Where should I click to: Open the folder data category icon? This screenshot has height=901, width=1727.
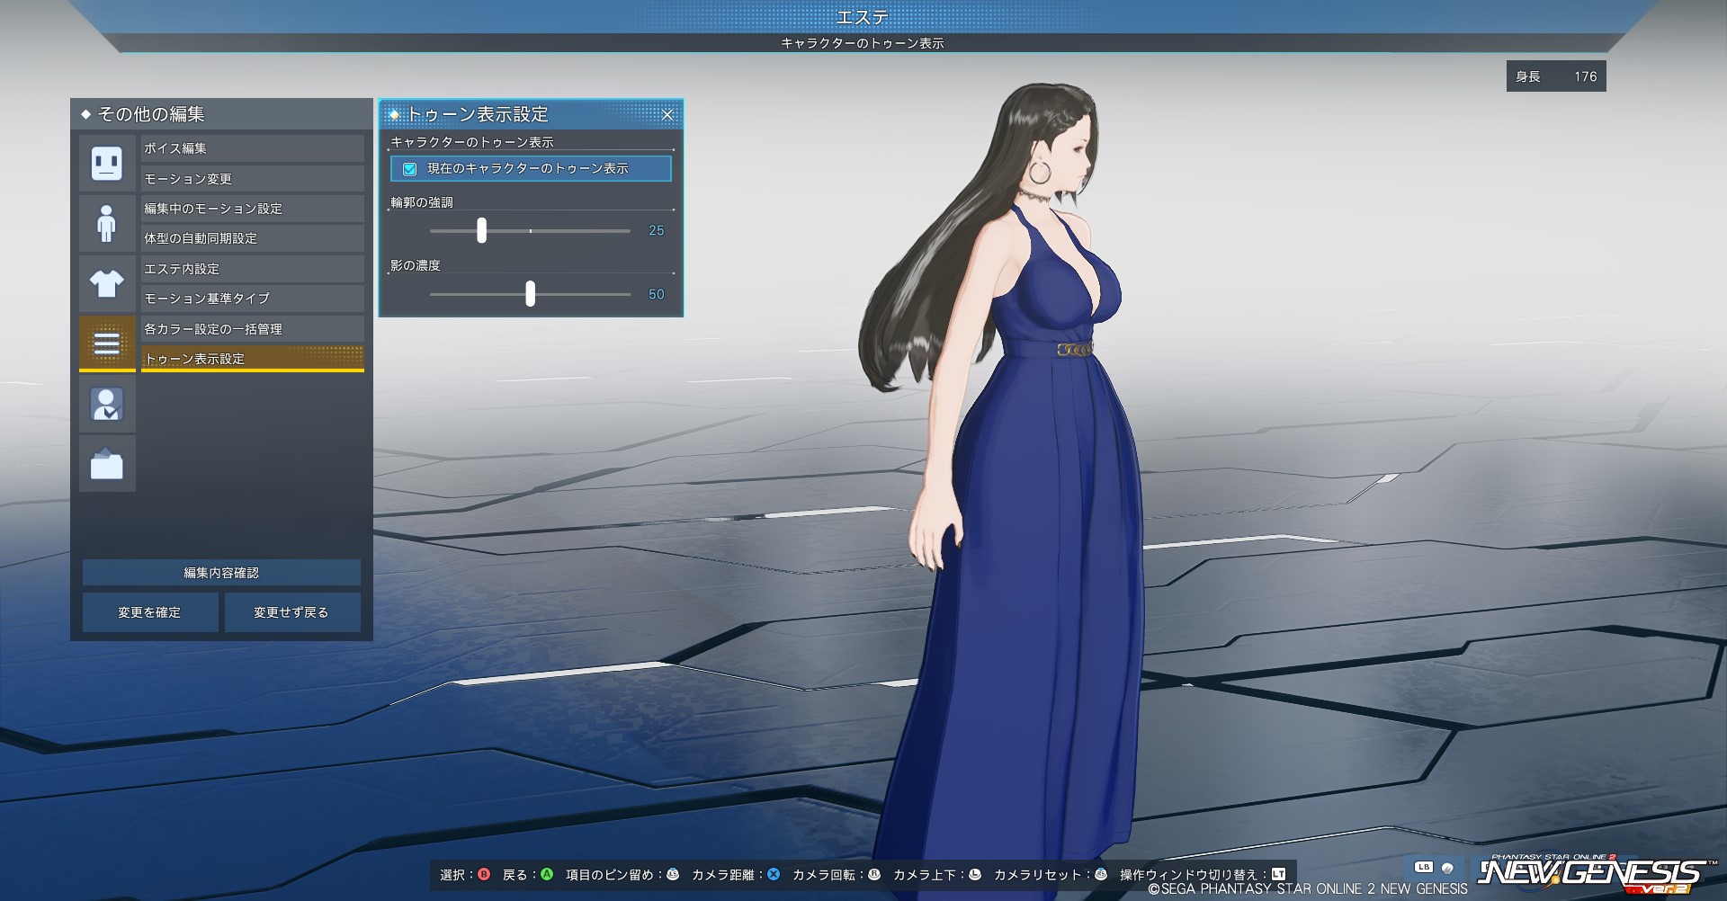[107, 464]
